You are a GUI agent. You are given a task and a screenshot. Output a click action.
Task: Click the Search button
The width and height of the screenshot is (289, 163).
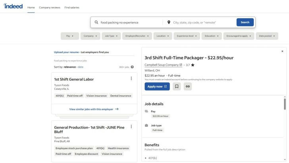(245, 22)
